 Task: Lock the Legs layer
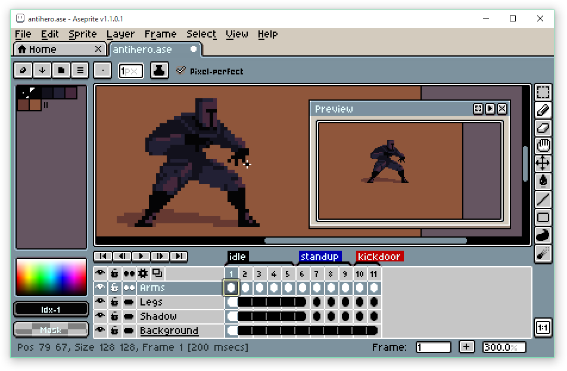[x=114, y=302]
